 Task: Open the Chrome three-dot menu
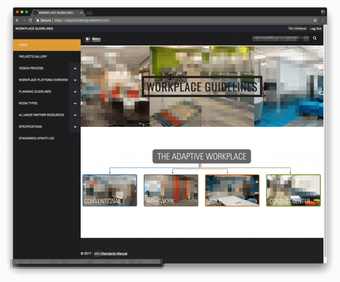(x=323, y=20)
